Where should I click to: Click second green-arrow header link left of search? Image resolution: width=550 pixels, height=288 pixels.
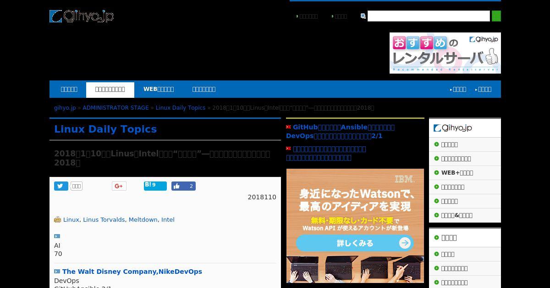click(x=340, y=16)
